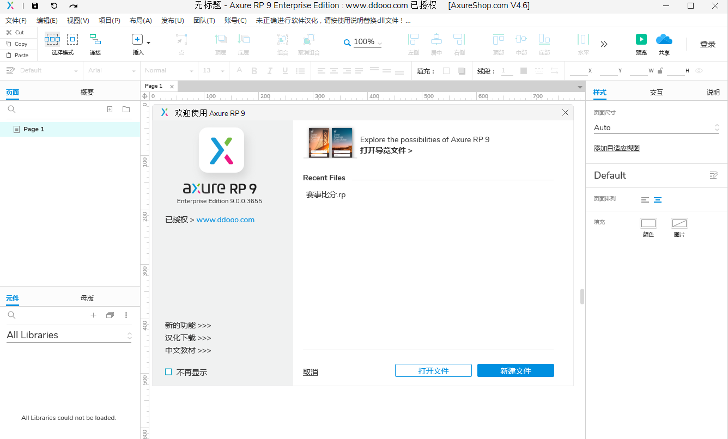
Task: Click the 共享 (share) cloud icon
Action: click(664, 40)
